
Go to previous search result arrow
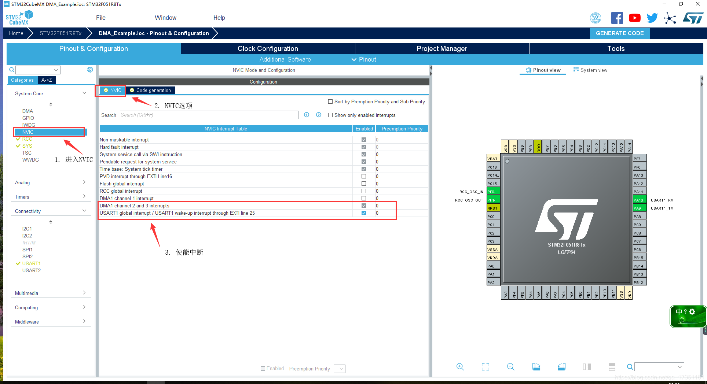click(x=307, y=115)
